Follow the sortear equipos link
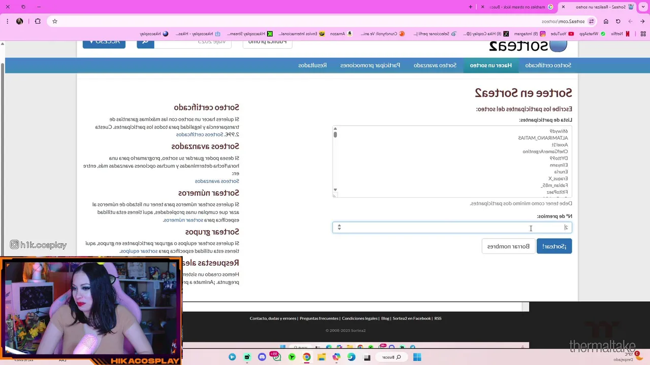This screenshot has width=650, height=365. pyautogui.click(x=138, y=251)
